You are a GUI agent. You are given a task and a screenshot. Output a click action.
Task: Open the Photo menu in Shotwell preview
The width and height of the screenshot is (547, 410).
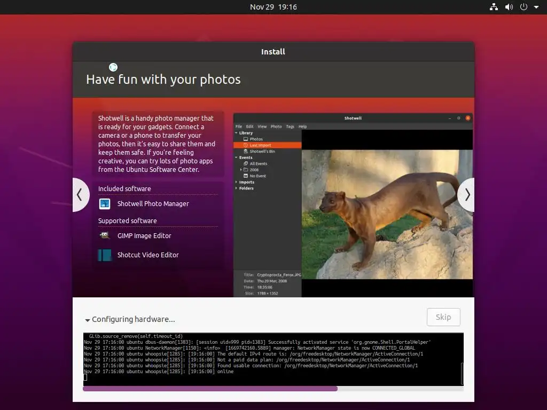click(276, 127)
